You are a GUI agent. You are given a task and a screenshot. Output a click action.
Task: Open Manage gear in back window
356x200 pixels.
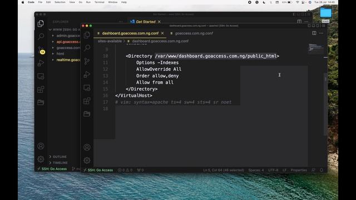coord(41,159)
